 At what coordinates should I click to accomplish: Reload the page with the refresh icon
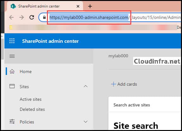pos(32,17)
